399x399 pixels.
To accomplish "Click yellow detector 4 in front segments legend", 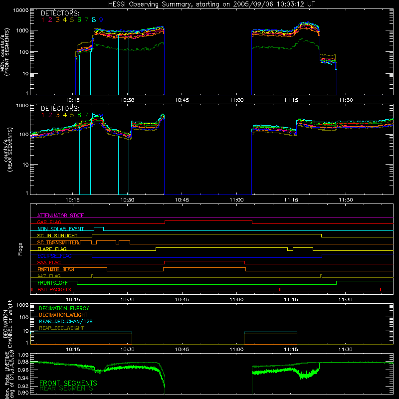I will (65, 20).
